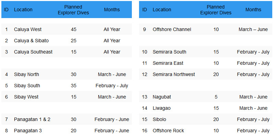This screenshot has width=275, height=136.
Task: Select the Liwagao row
Action: [x=205, y=108]
